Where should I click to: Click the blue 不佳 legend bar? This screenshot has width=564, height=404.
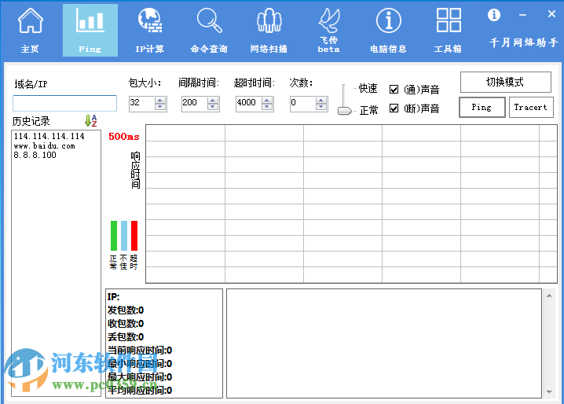pyautogui.click(x=124, y=236)
